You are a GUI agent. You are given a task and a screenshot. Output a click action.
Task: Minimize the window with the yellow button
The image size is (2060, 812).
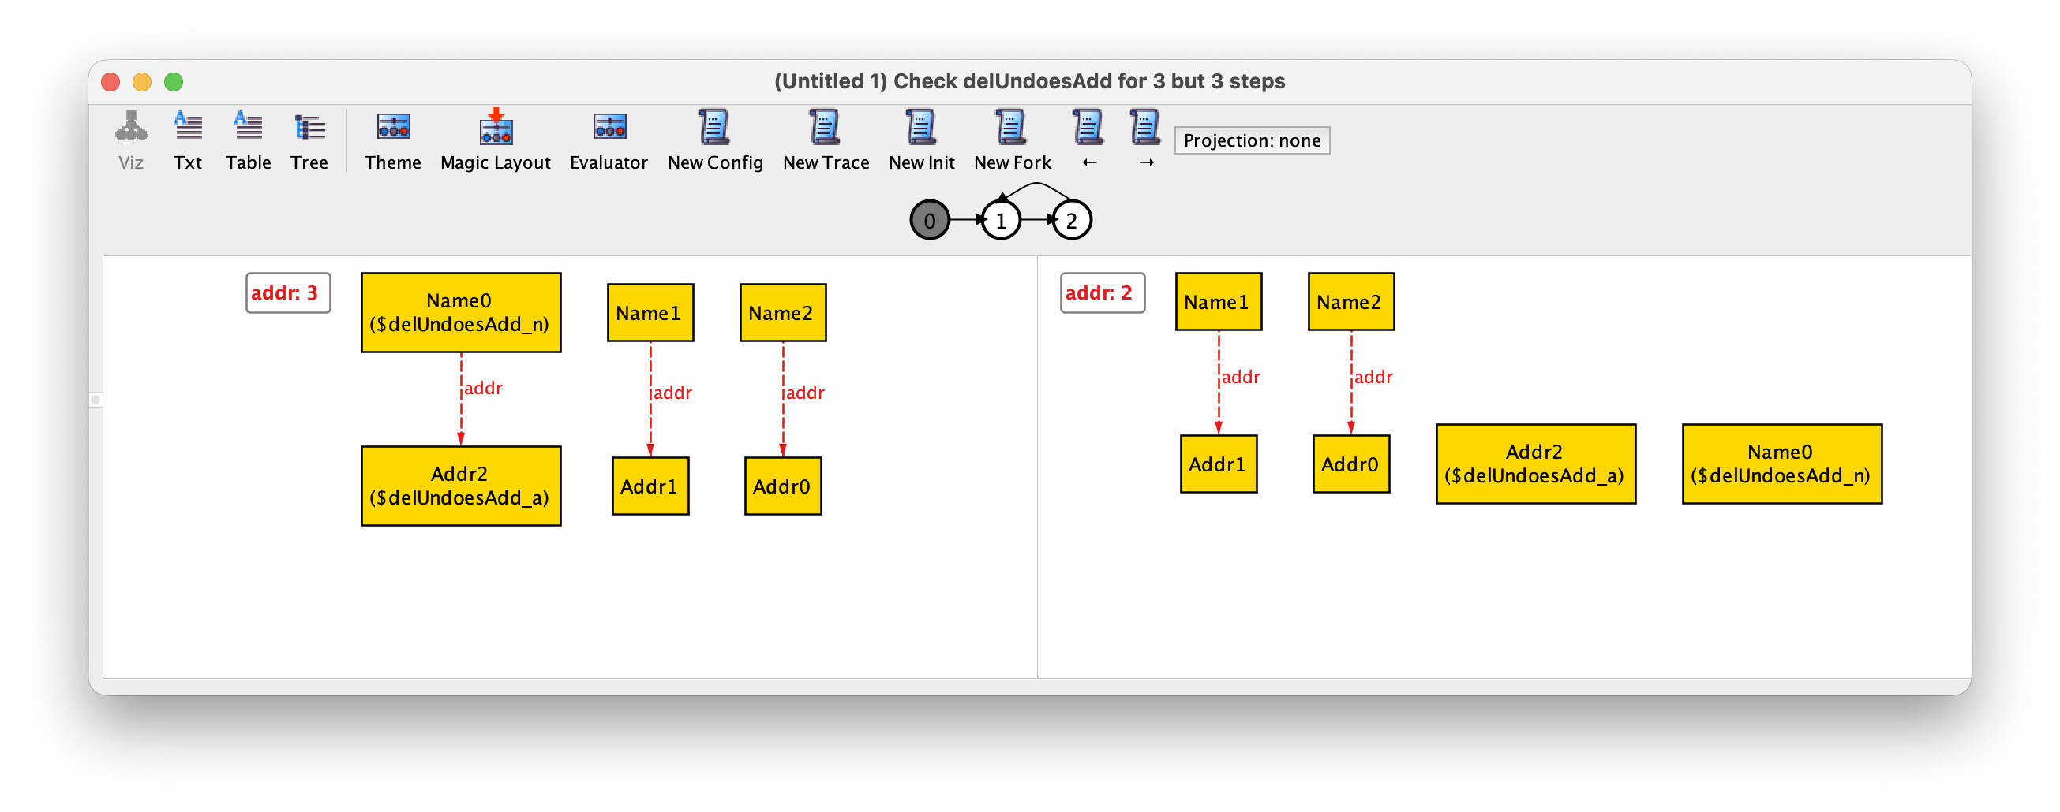[x=141, y=81]
